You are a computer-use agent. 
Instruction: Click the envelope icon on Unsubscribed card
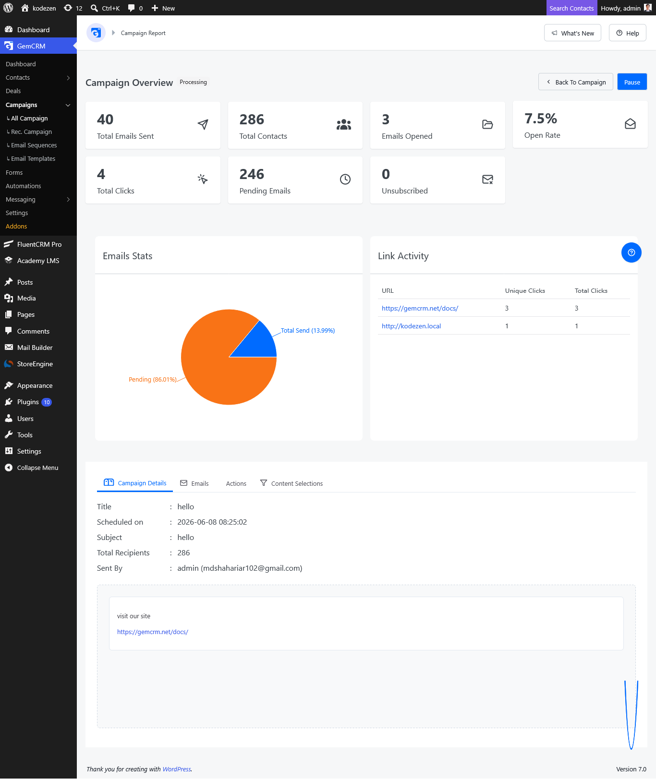pos(487,179)
